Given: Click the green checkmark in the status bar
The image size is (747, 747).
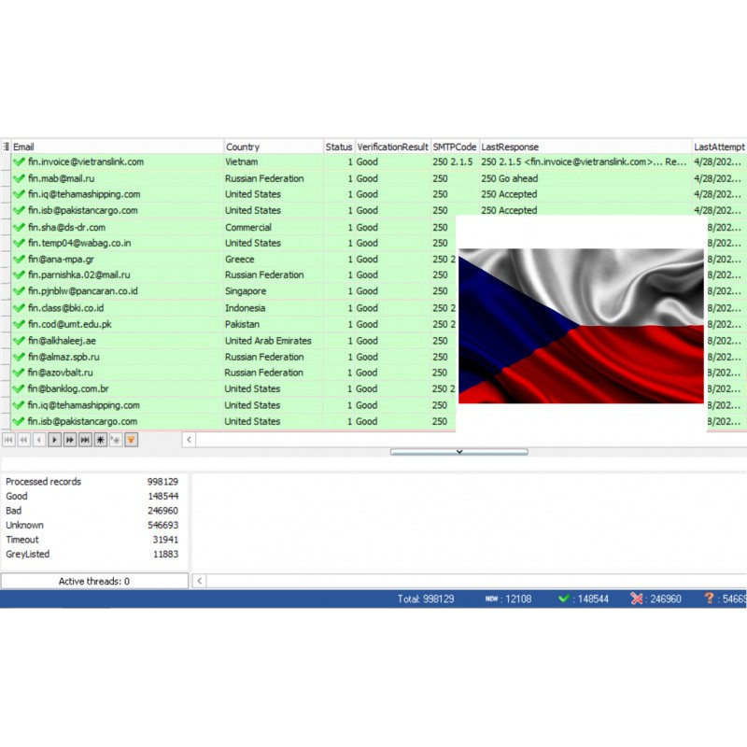Looking at the screenshot, I should click(x=563, y=599).
